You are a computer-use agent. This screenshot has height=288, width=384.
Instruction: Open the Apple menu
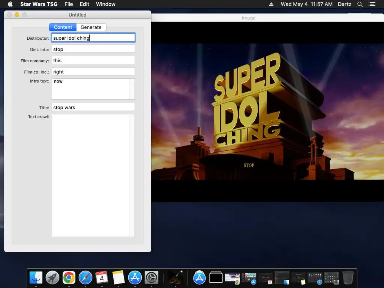coord(10,4)
